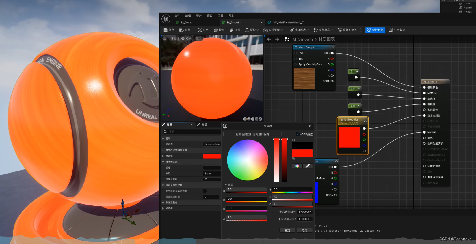Open the dropdown on the 0.2 constant node
The width and height of the screenshot is (476, 244).
point(359,106)
